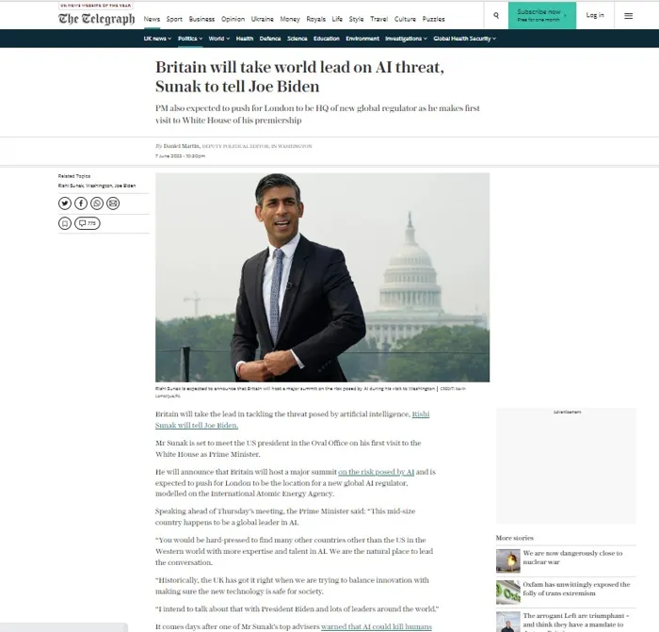Share article via Facebook icon

(x=81, y=203)
